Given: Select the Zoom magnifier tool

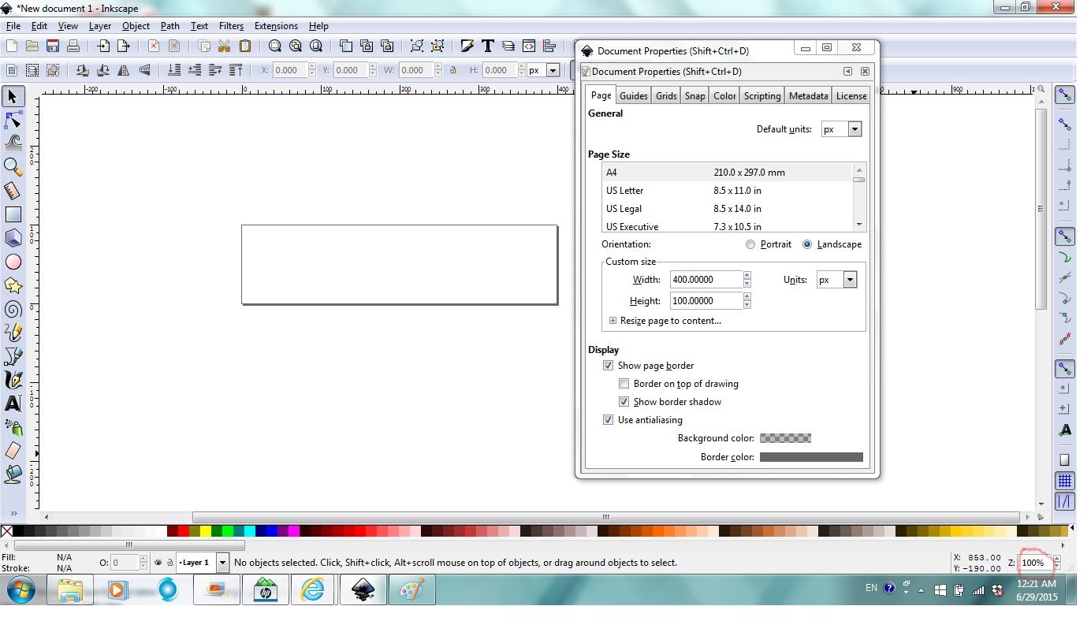Looking at the screenshot, I should pos(13,167).
